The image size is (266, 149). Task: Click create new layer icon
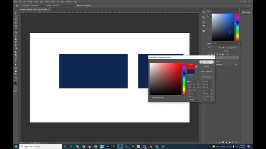(x=233, y=142)
